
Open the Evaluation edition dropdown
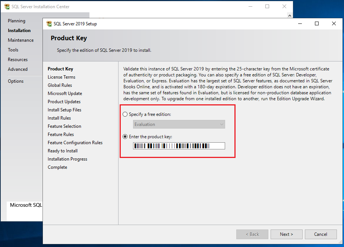pyautogui.click(x=179, y=124)
